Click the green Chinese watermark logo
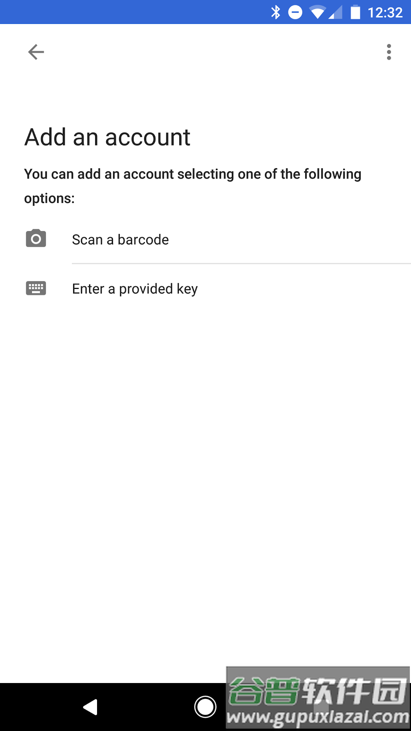The image size is (411, 731). coord(318,690)
